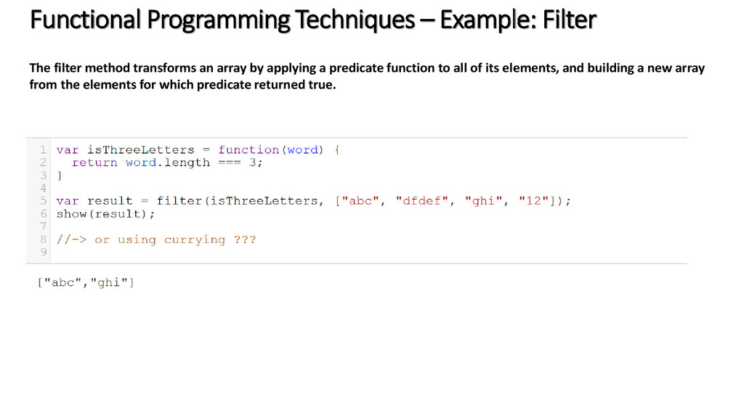Click the "dfdef" string literal
Image resolution: width=744 pixels, height=418 pixels.
(x=422, y=201)
